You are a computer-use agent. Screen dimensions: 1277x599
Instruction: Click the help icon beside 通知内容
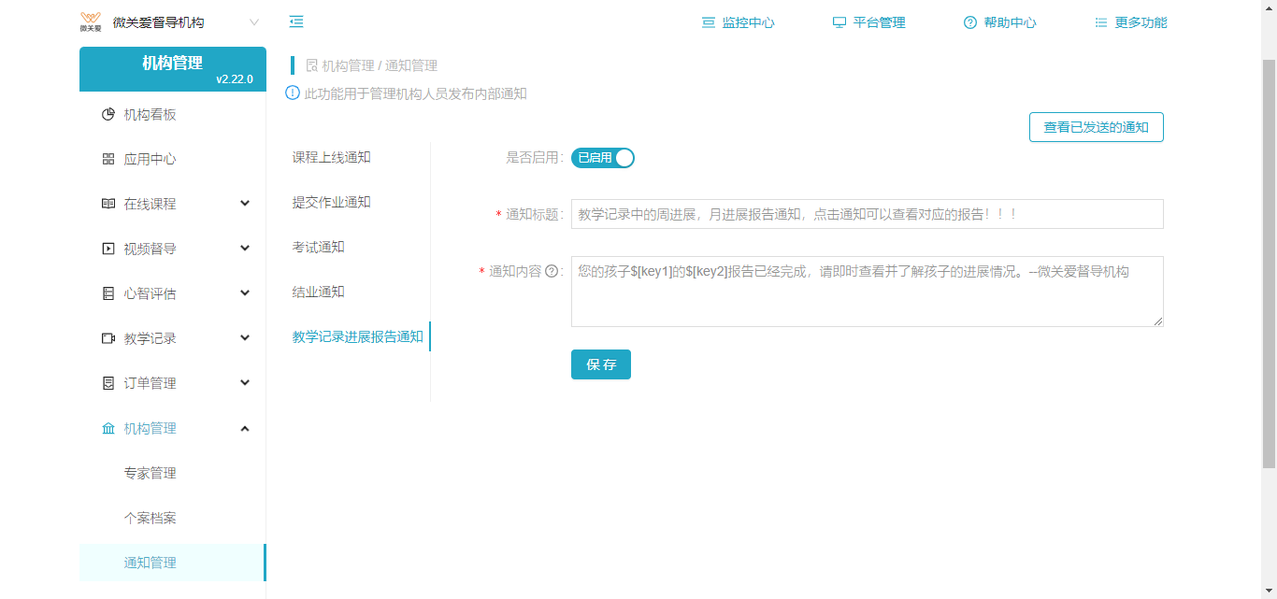552,271
